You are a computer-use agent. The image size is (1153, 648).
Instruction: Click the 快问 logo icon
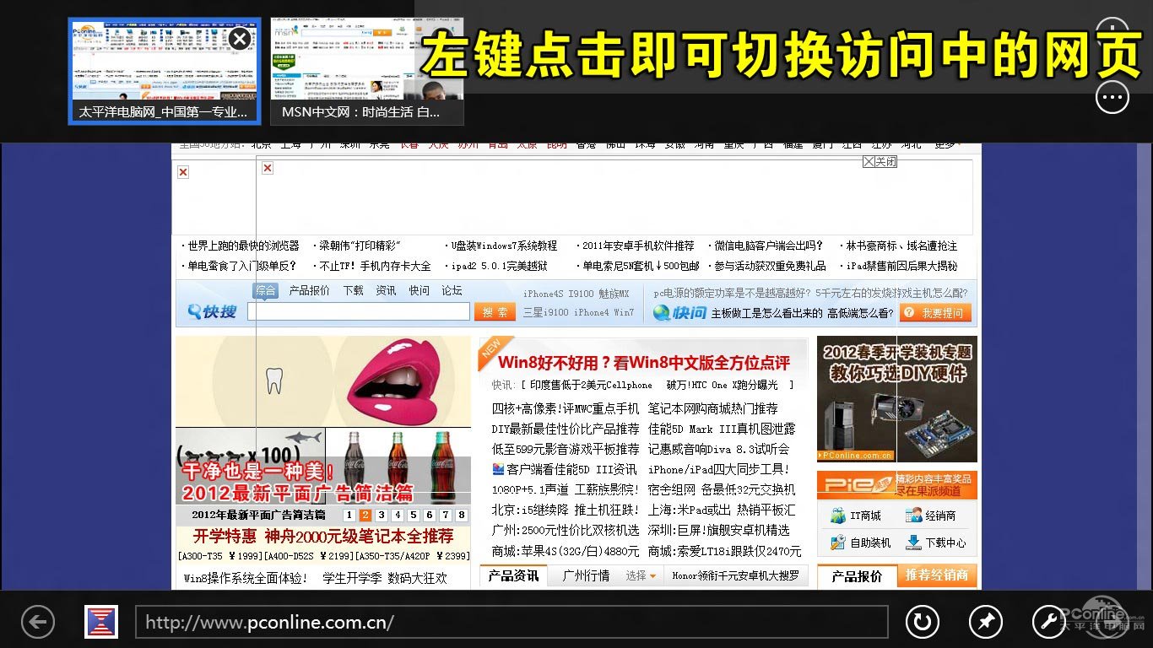[680, 313]
